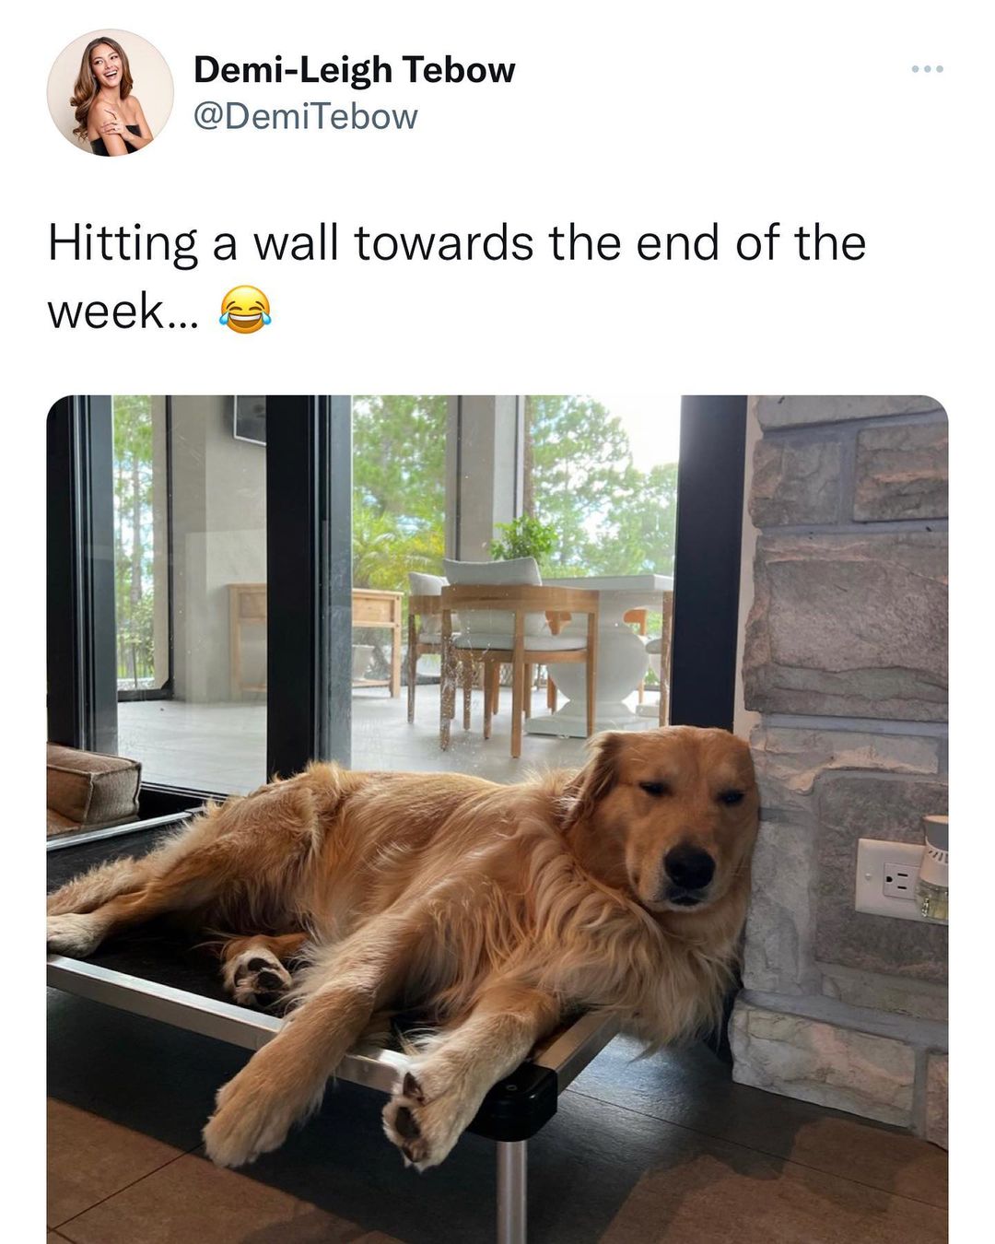
Task: Click the Demi-Leigh Tebow display name
Action: point(355,69)
